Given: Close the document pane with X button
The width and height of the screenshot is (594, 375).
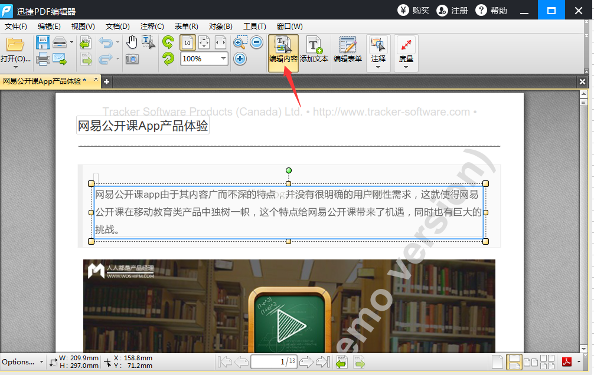Looking at the screenshot, I should click(582, 82).
